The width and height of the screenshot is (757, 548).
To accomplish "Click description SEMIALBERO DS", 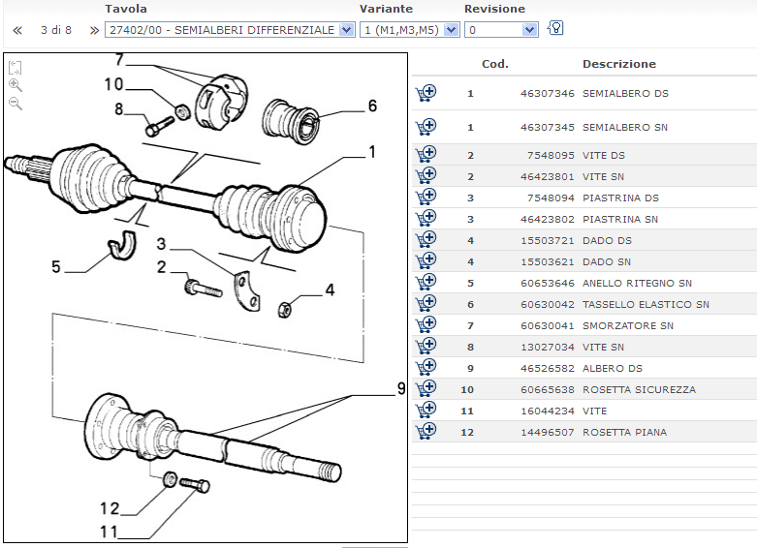I will (x=626, y=94).
